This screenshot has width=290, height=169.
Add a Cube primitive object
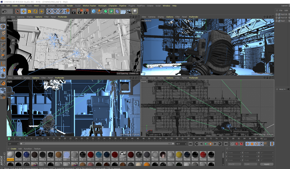[93, 12]
